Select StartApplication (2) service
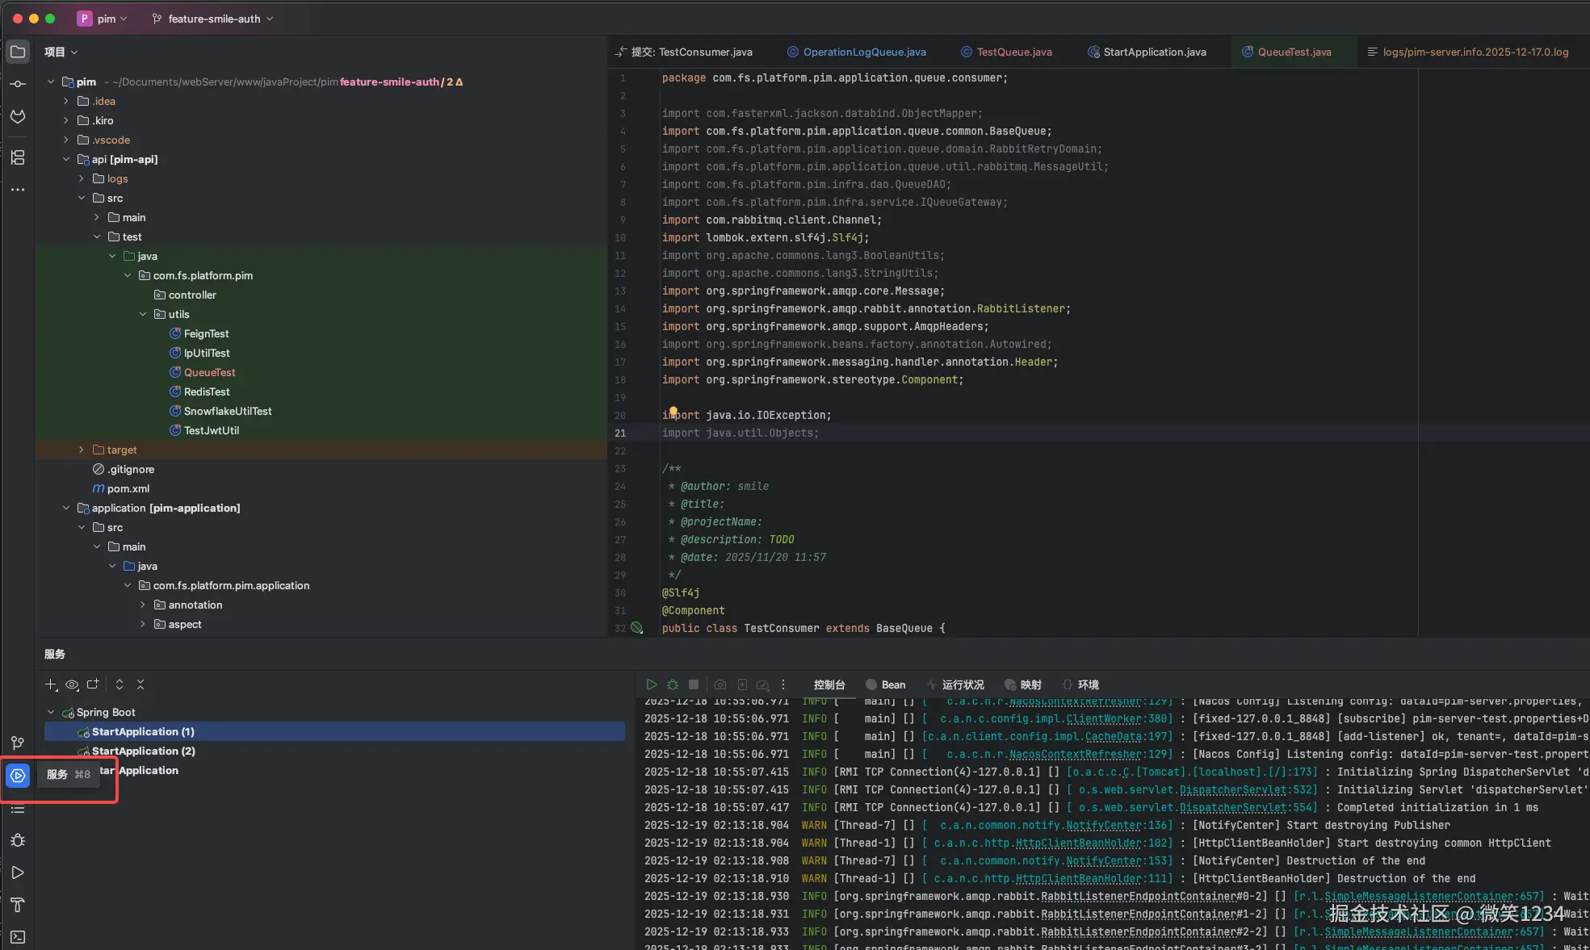The height and width of the screenshot is (950, 1590). pos(143,751)
